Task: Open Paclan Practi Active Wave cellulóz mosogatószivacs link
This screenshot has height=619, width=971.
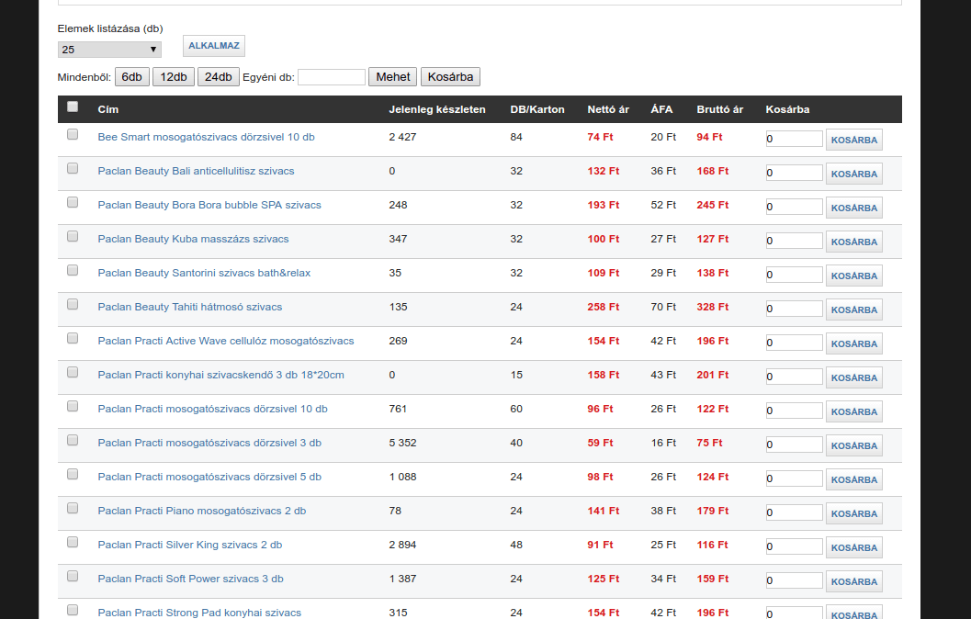Action: [x=226, y=341]
